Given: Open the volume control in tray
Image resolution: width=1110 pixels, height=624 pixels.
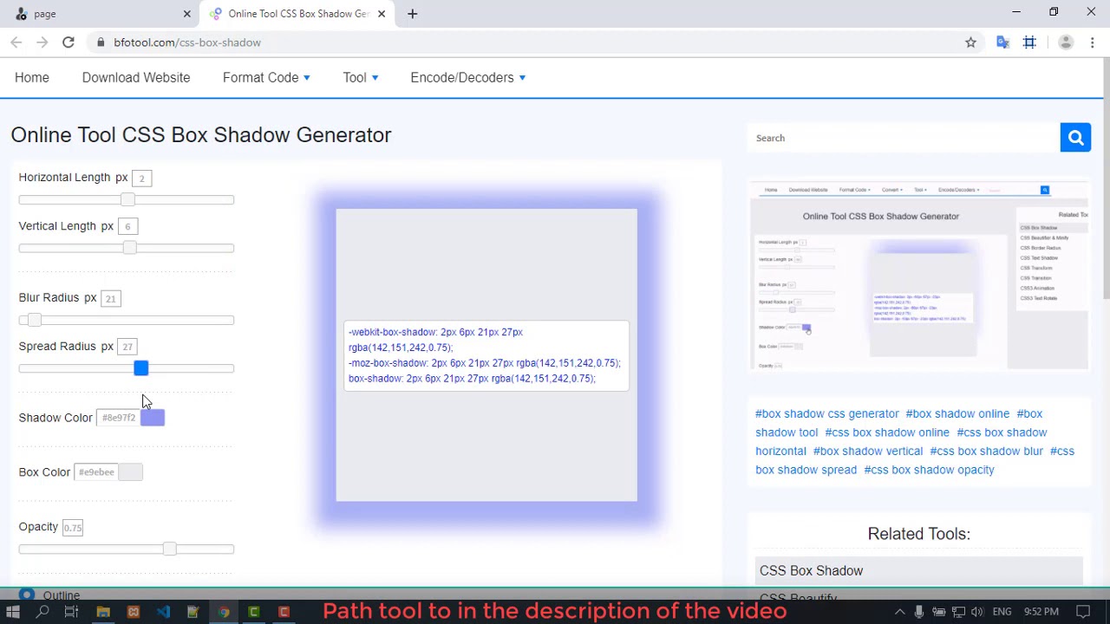Looking at the screenshot, I should coord(977,612).
